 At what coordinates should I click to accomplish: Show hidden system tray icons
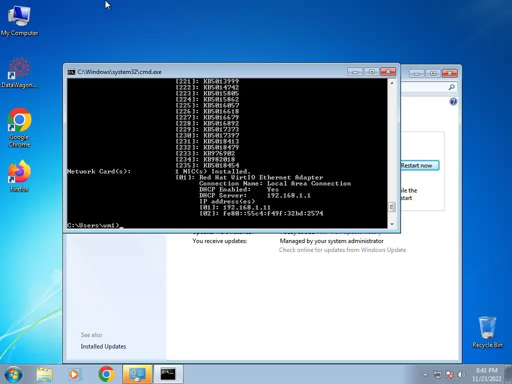(x=425, y=374)
